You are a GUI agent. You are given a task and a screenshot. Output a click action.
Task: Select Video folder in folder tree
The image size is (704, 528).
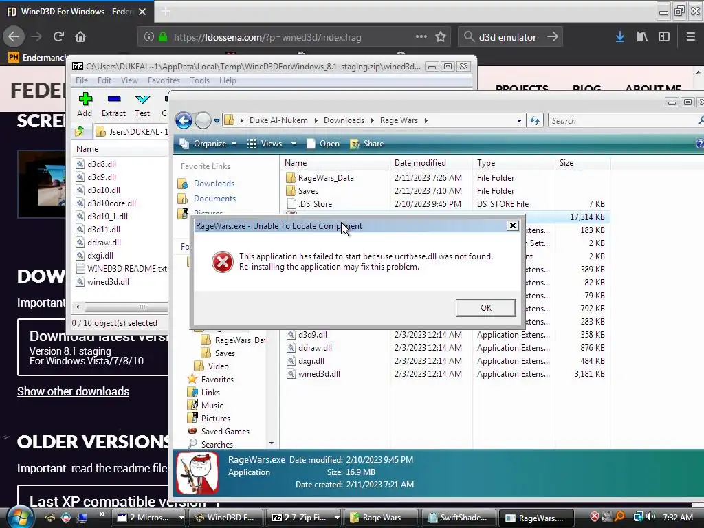[x=218, y=366]
